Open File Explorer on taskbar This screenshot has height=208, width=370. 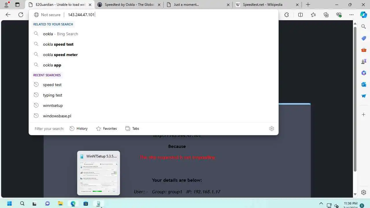click(60, 204)
